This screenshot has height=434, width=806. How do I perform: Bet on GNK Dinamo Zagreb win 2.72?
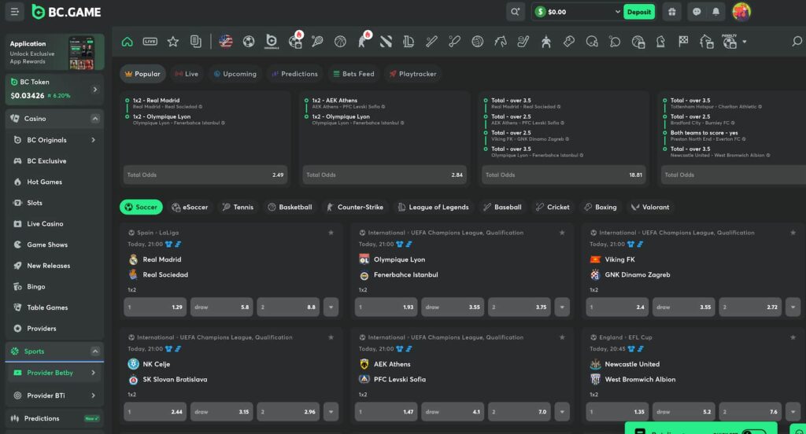coord(750,307)
